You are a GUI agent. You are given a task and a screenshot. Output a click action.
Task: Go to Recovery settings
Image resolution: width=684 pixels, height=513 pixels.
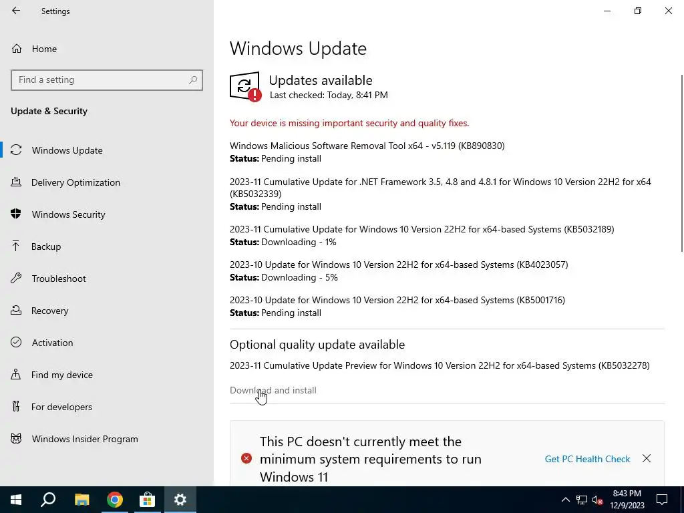(x=49, y=311)
